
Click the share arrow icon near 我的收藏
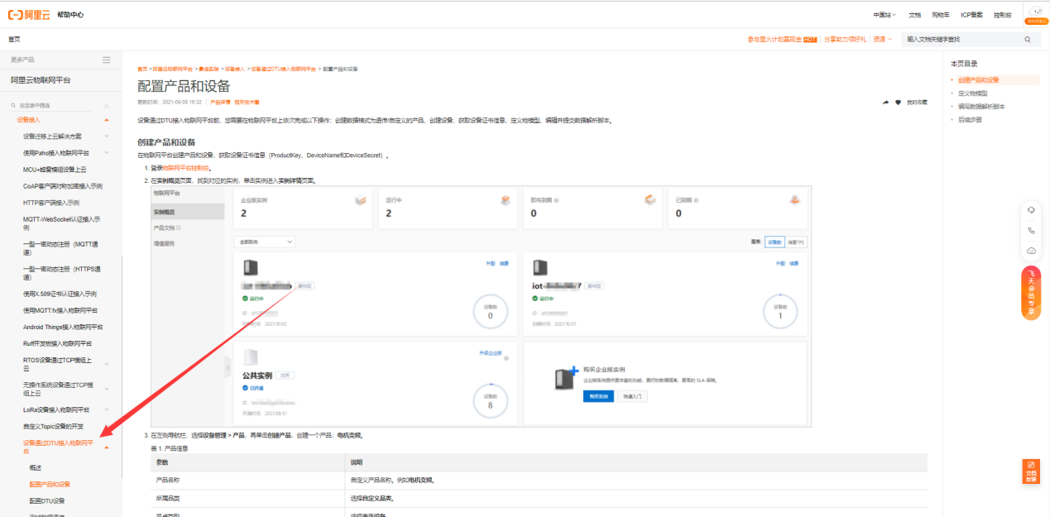[885, 103]
